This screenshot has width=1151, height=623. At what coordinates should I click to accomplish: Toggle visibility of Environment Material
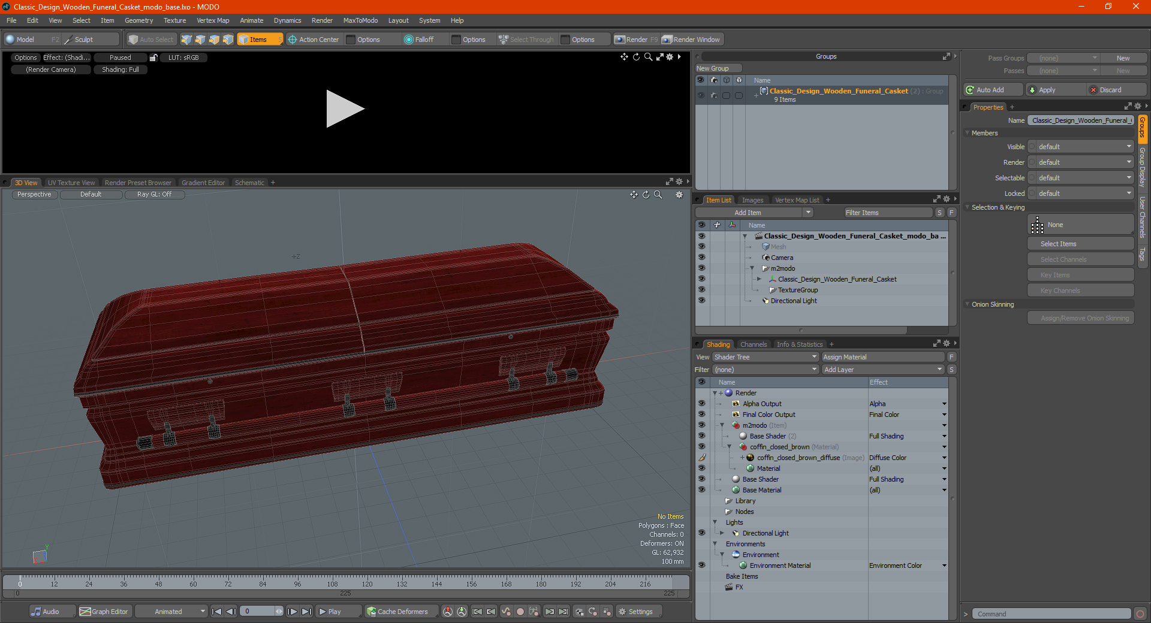pos(701,565)
